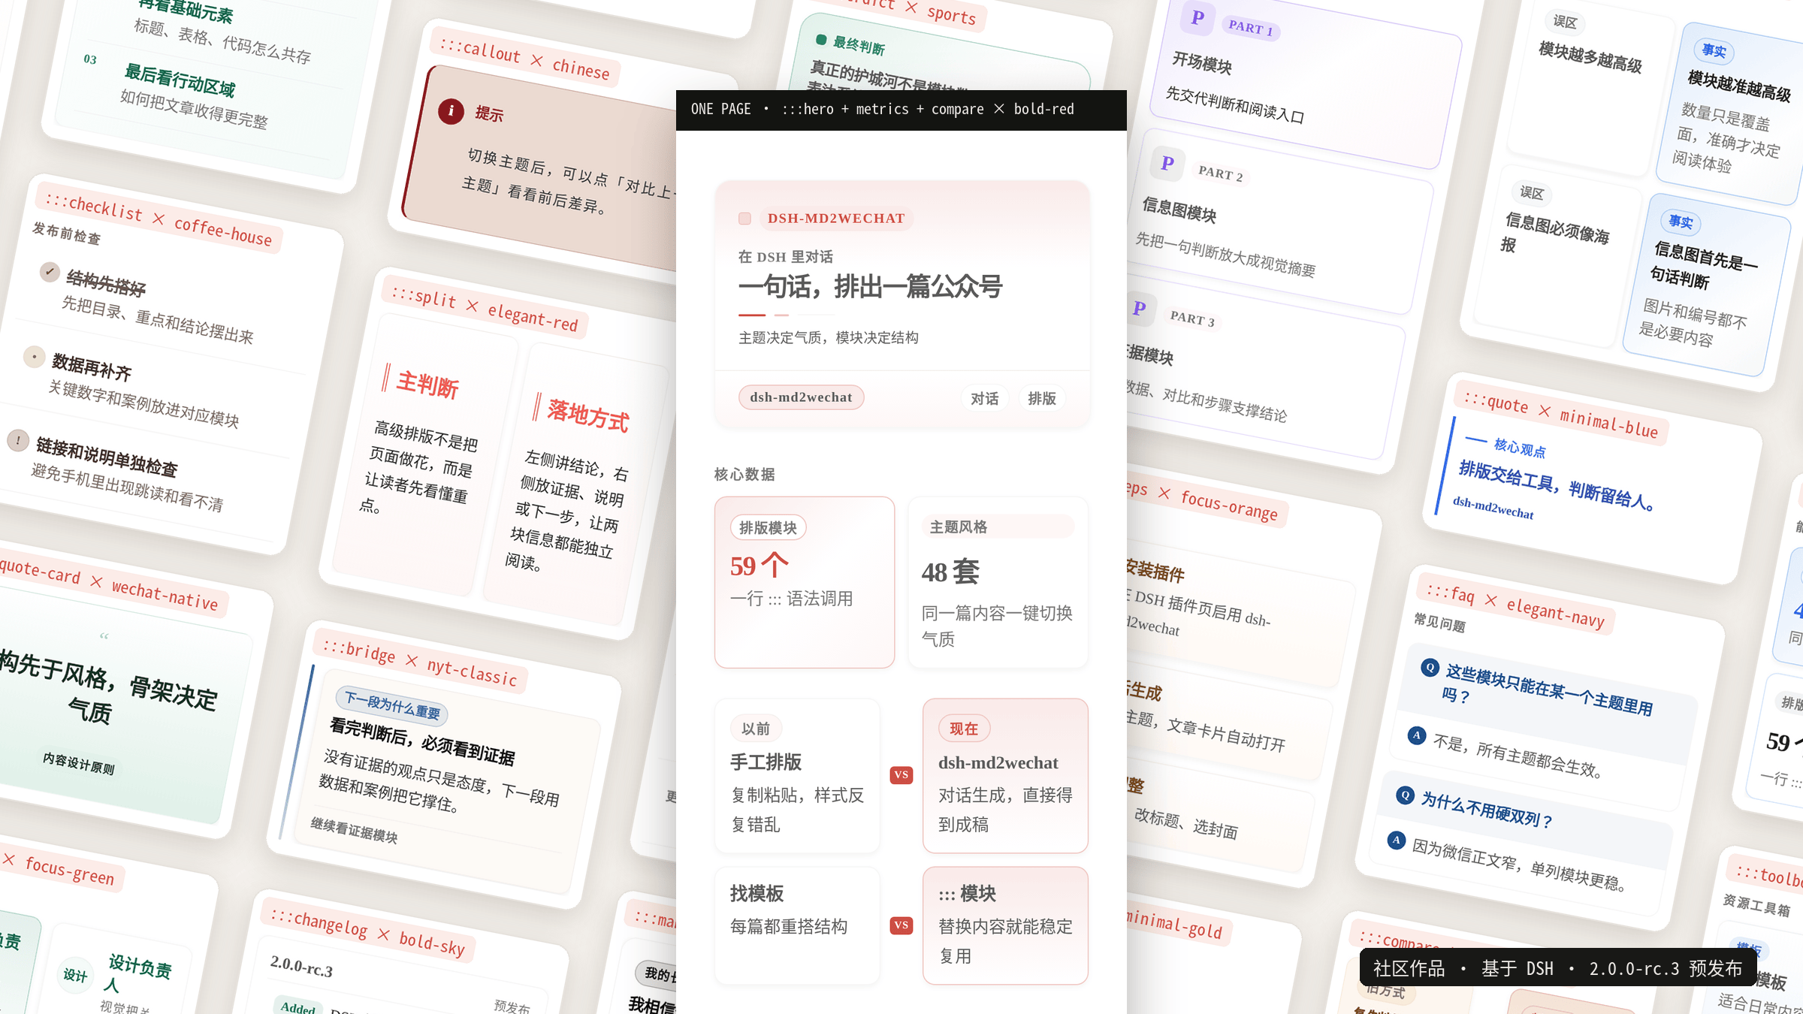This screenshot has height=1014, width=1803.
Task: Toggle the warning circle for 链接和说明单独检查
Action: 18,440
